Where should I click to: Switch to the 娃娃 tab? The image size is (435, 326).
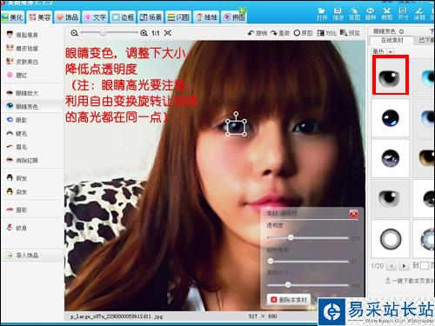click(x=206, y=17)
